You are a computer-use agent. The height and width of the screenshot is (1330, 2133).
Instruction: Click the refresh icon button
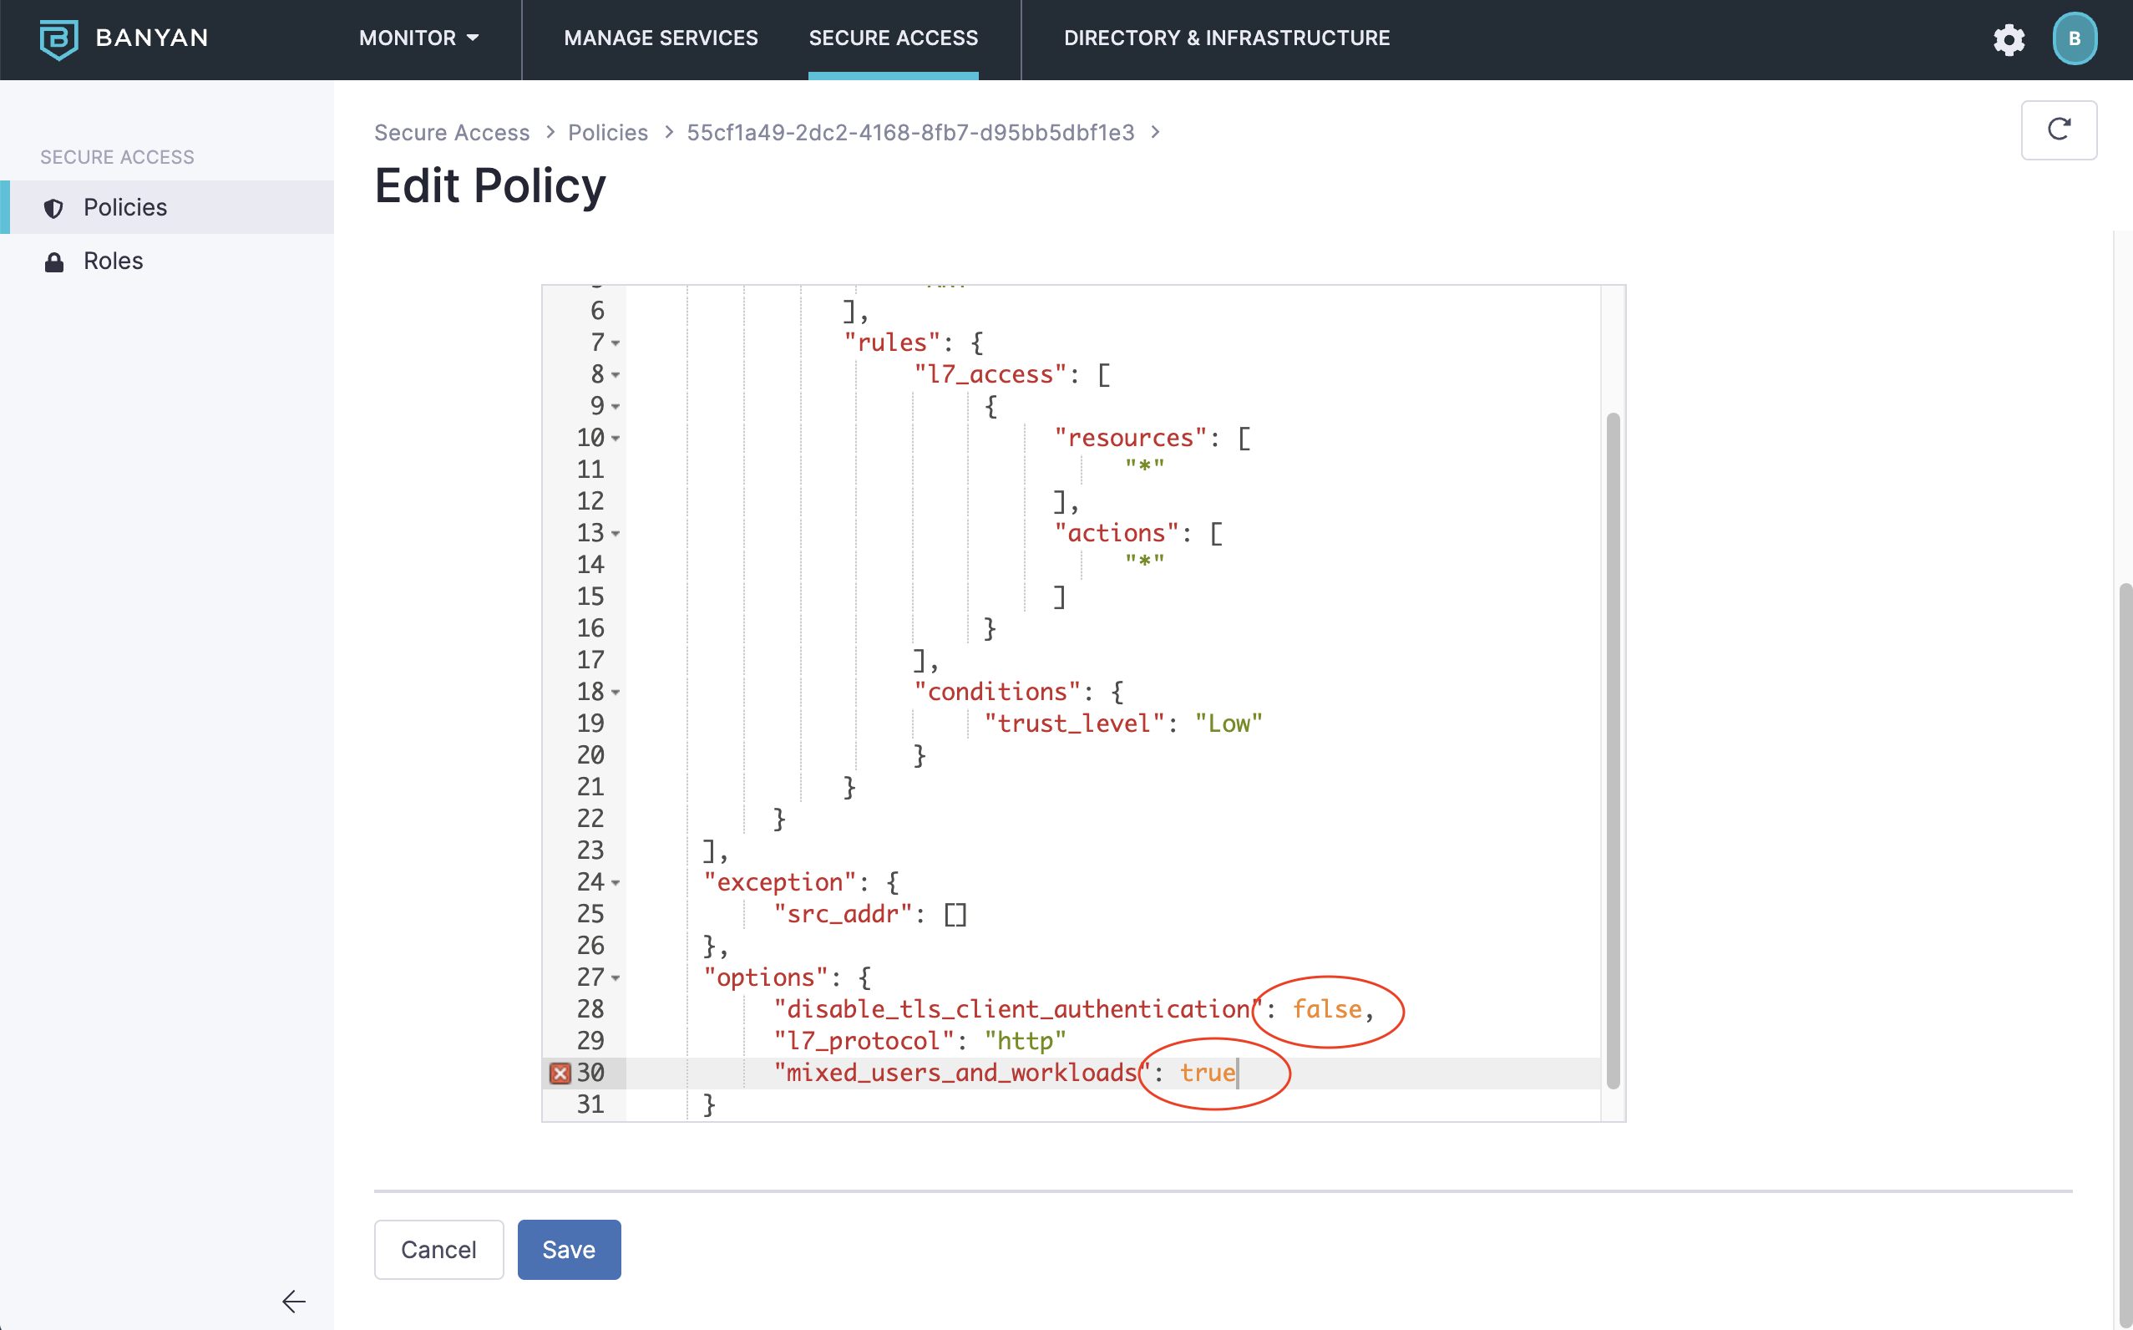click(2059, 130)
